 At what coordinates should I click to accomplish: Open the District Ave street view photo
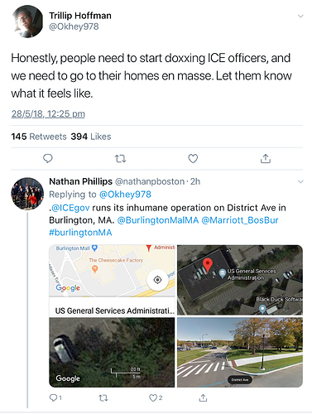[240, 352]
